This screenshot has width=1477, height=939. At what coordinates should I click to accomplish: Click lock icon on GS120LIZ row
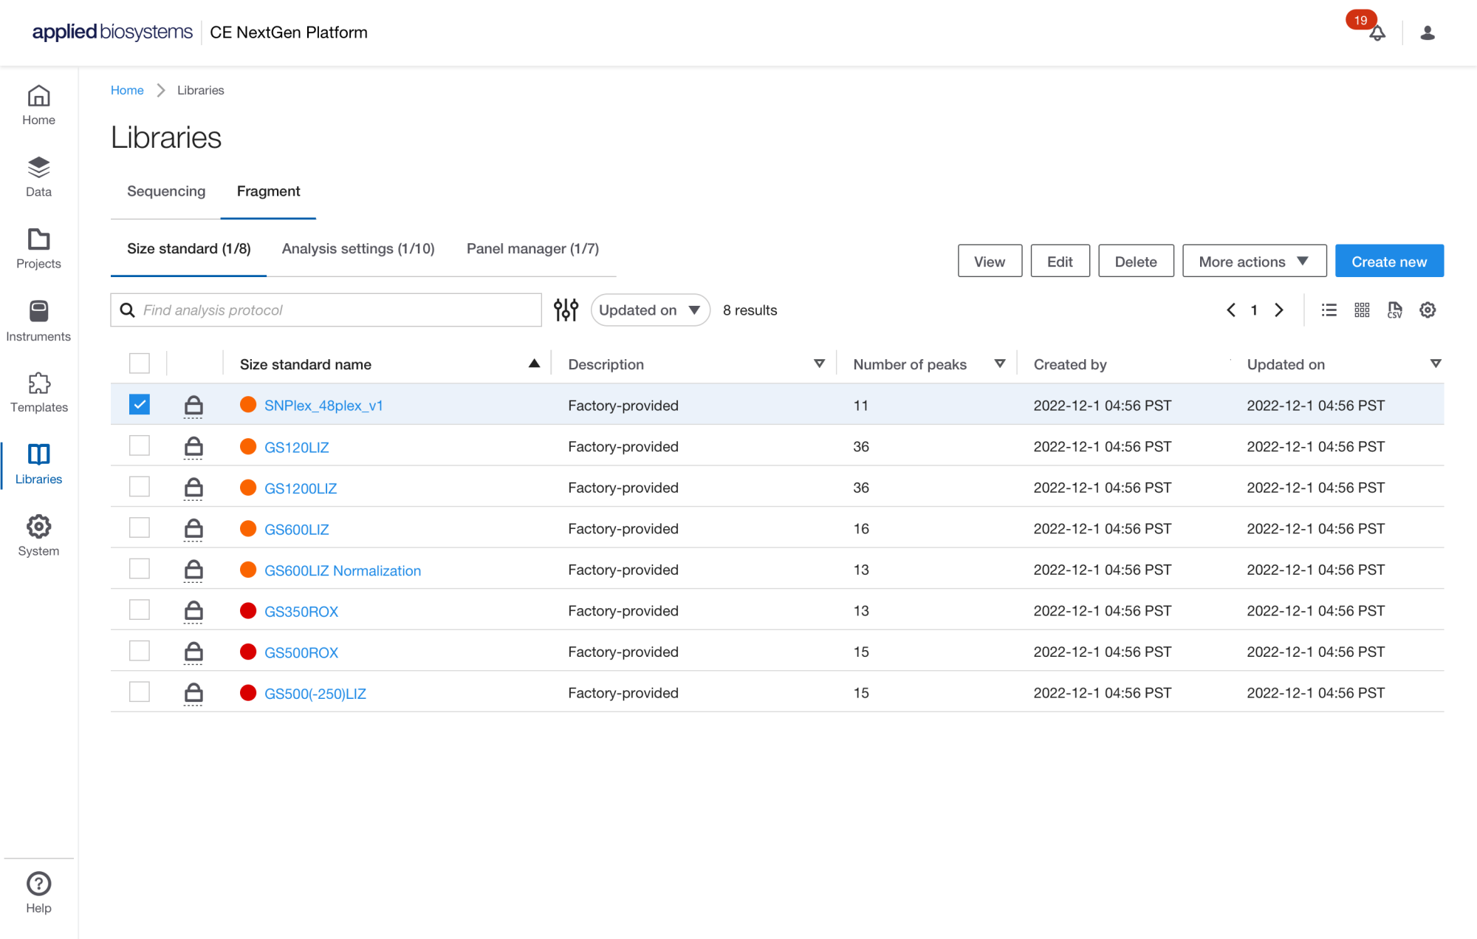pyautogui.click(x=193, y=447)
